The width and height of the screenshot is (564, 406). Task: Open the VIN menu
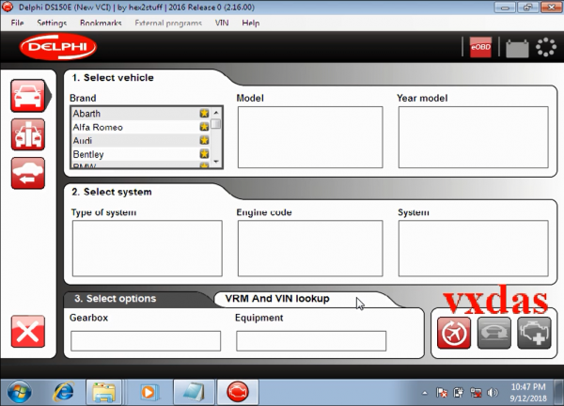point(222,23)
